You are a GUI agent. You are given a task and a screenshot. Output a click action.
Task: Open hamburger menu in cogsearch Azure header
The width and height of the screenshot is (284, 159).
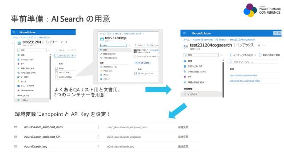coord(184,34)
